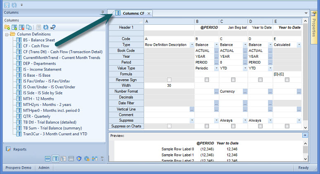Click the delete column definition icon
This screenshot has width=320, height=174.
tap(21, 27)
